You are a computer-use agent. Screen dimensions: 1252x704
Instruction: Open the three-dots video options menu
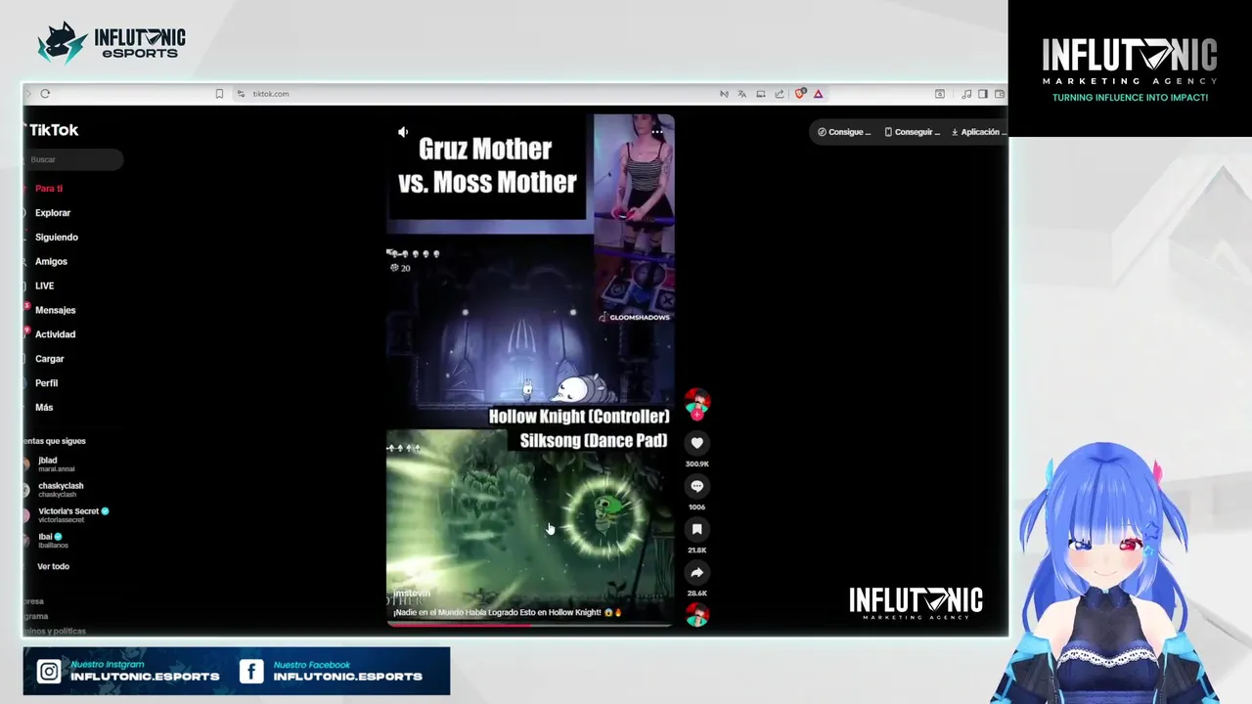coord(657,131)
